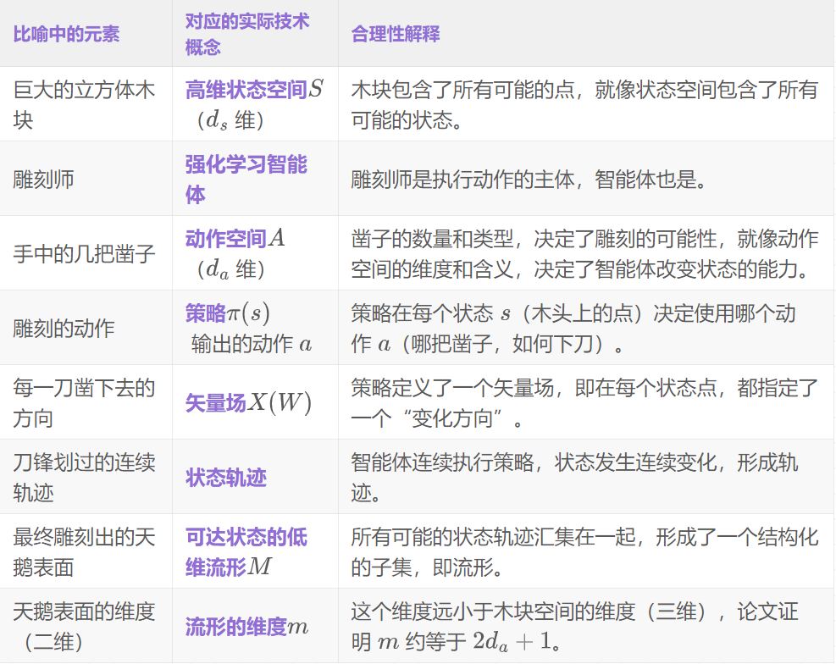Select the cell '天鹅表面的维度（二维）'
The width and height of the screenshot is (836, 664).
(x=86, y=626)
